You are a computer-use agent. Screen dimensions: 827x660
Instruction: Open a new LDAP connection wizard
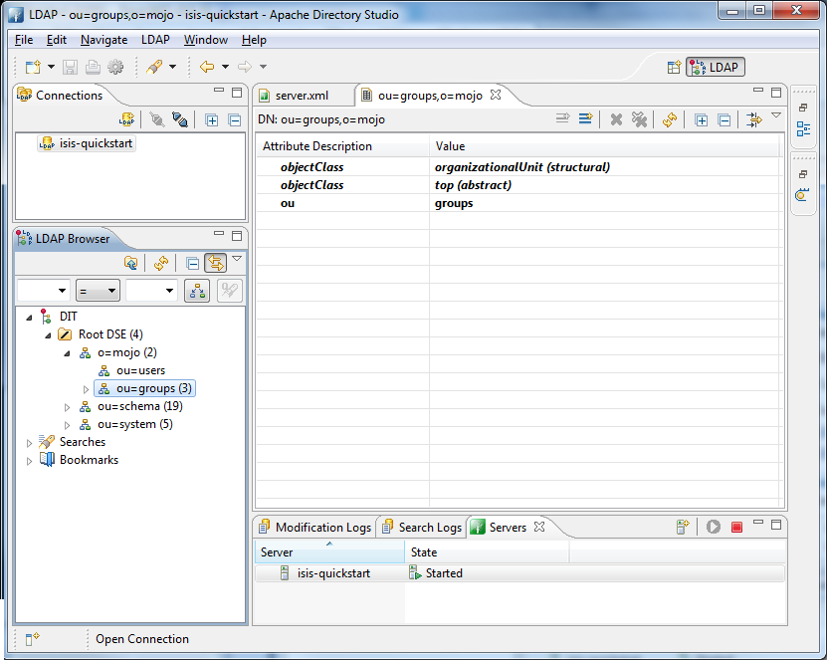[x=127, y=118]
